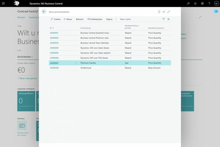
Task: Click Maand cell in Onderhoud row
Action: (x=128, y=68)
